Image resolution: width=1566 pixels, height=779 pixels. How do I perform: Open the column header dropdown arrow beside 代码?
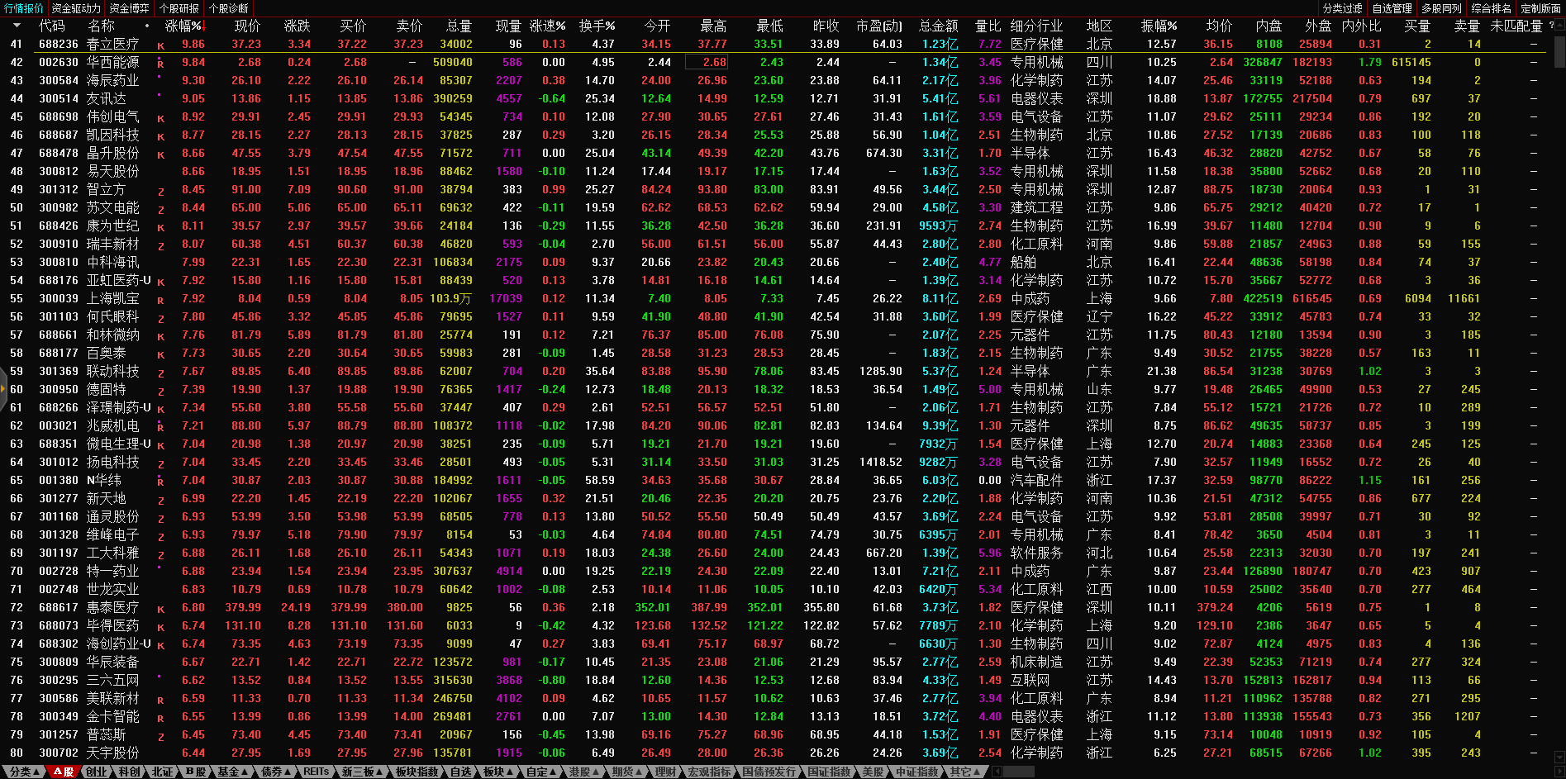[17, 26]
